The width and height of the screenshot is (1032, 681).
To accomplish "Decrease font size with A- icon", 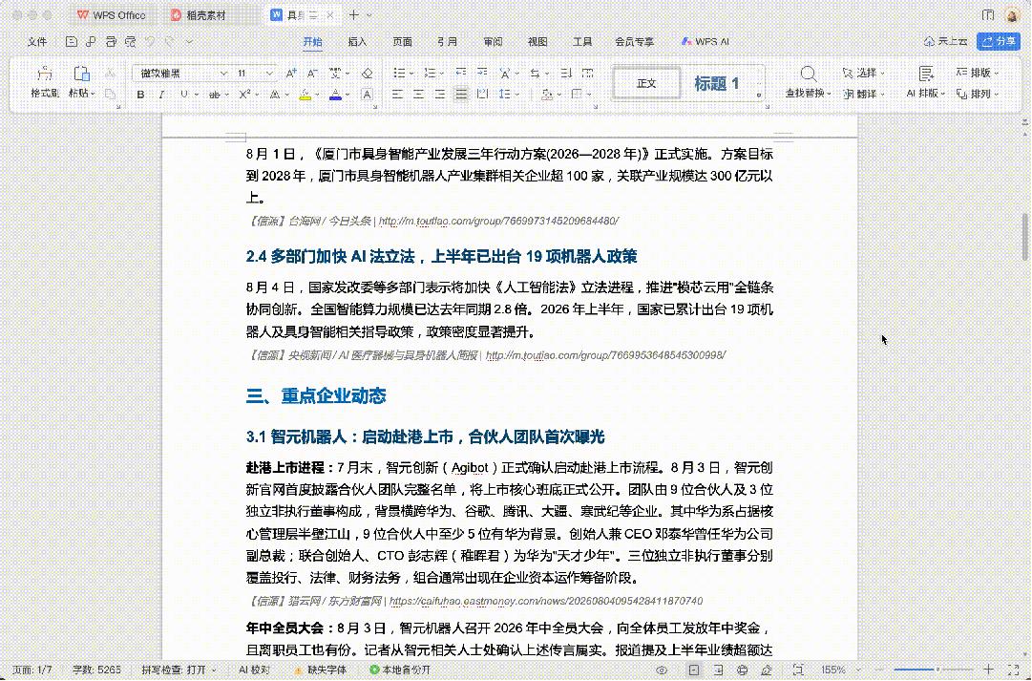I will pyautogui.click(x=312, y=74).
